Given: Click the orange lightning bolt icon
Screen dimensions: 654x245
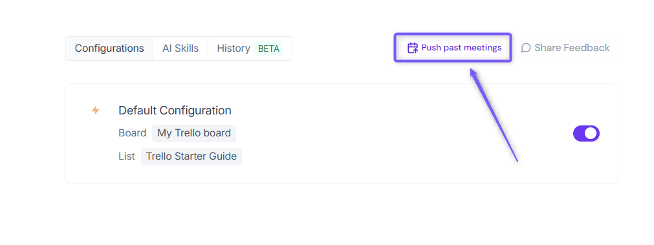Looking at the screenshot, I should coord(96,111).
